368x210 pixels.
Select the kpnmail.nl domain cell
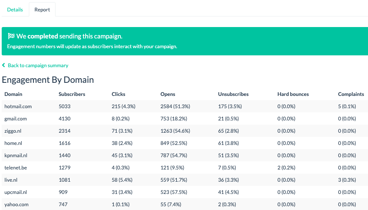pyautogui.click(x=16, y=155)
